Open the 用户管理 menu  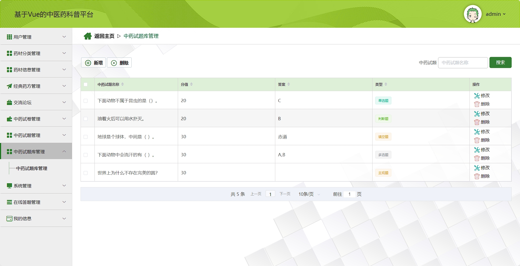coord(36,37)
